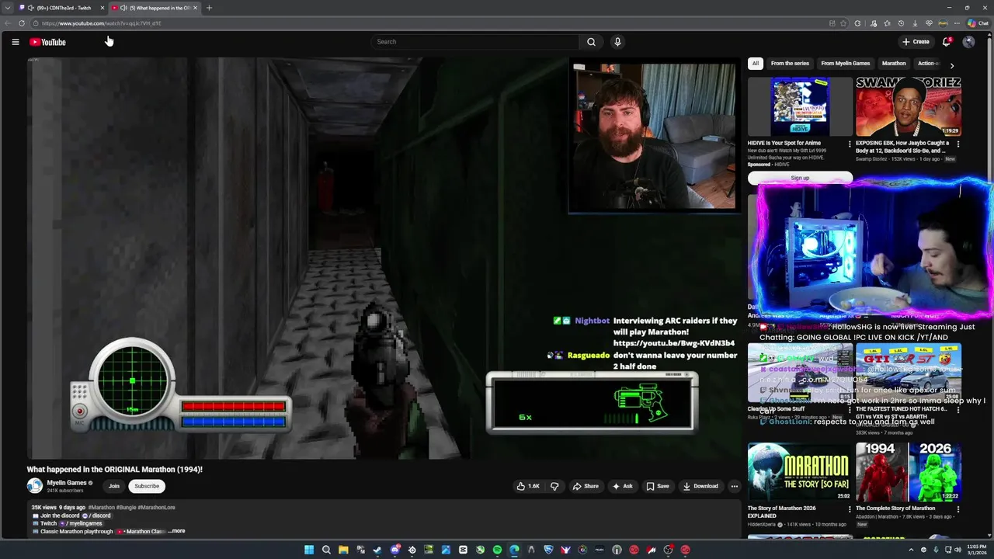Save the video to a playlist

pyautogui.click(x=657, y=486)
